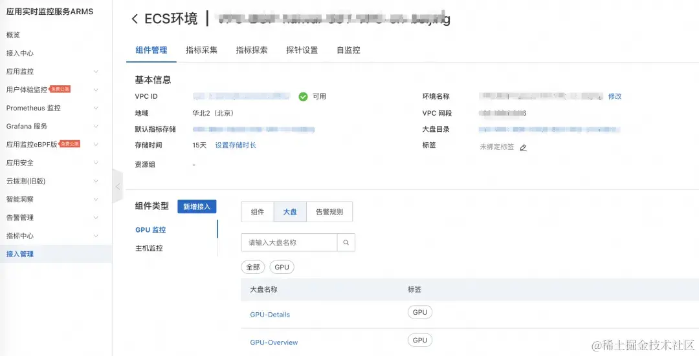The image size is (699, 356).
Task: Collapse the sidebar with the arrow handle
Action: [x=118, y=187]
